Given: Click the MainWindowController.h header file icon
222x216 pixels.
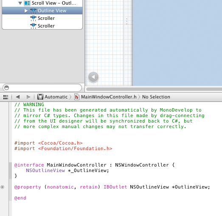Looking at the screenshot, I should (76, 97).
